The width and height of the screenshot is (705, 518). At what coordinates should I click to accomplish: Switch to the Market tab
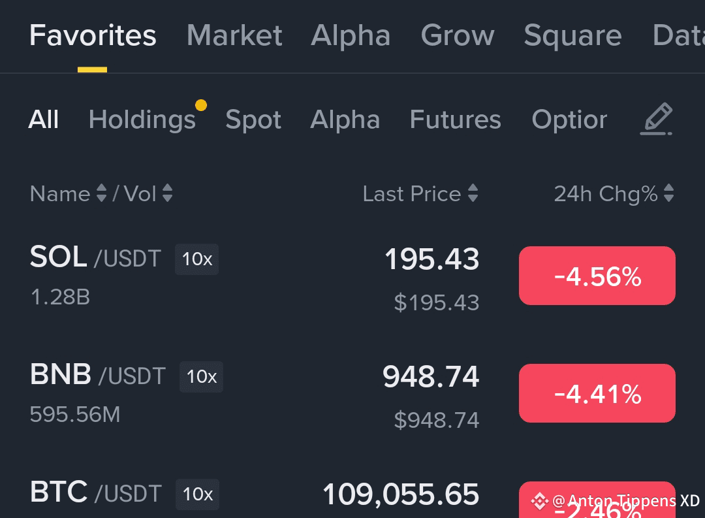[x=234, y=35]
